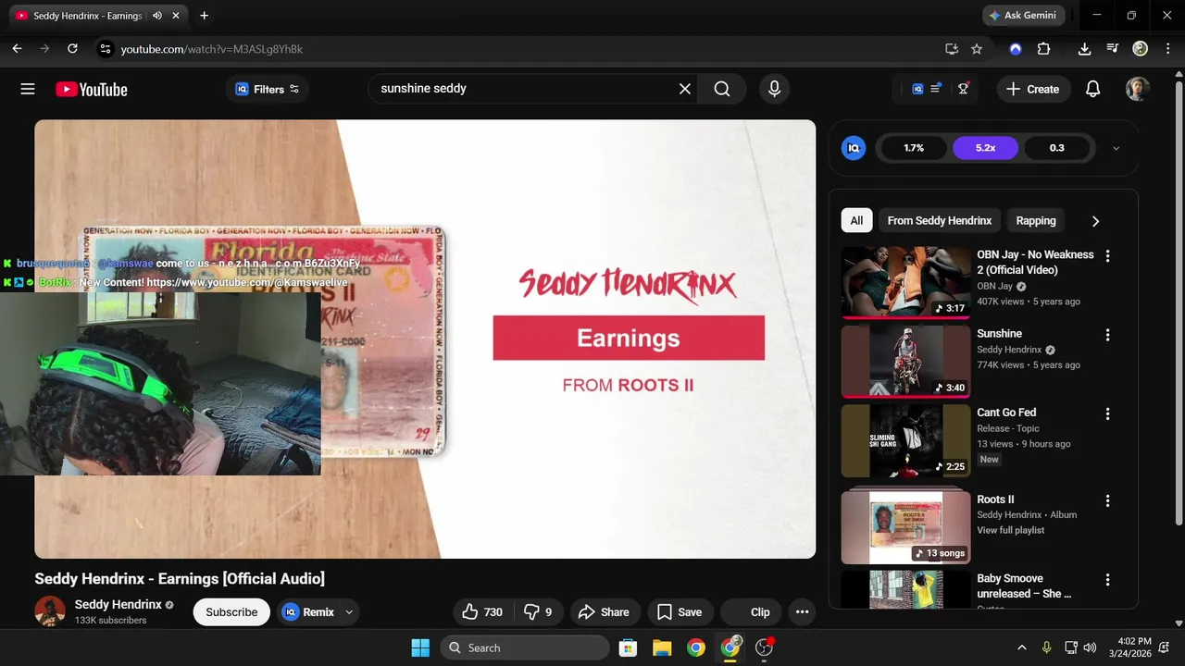Open options menu for Roots II album
1185x666 pixels.
[1107, 500]
